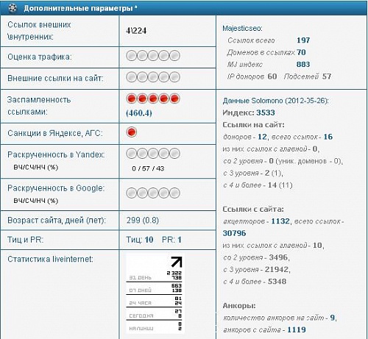
Task: Click the Раскрученность в Yandex rating circles
Action: (x=153, y=154)
